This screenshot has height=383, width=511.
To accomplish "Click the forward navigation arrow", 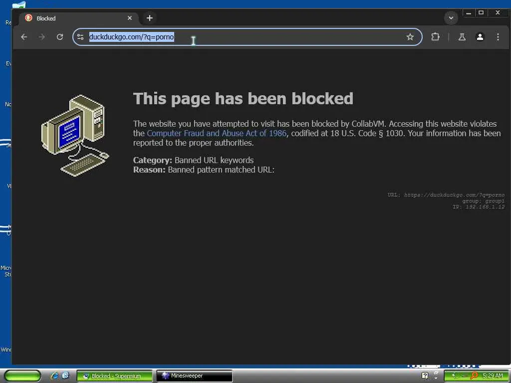I will click(42, 37).
